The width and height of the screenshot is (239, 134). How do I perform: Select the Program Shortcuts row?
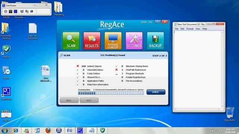[130, 74]
